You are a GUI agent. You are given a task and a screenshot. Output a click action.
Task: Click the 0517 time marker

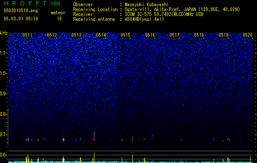point(174,35)
